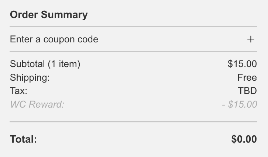Click the greyed 'WC Reward:' label
268x157 pixels.
[x=37, y=104]
